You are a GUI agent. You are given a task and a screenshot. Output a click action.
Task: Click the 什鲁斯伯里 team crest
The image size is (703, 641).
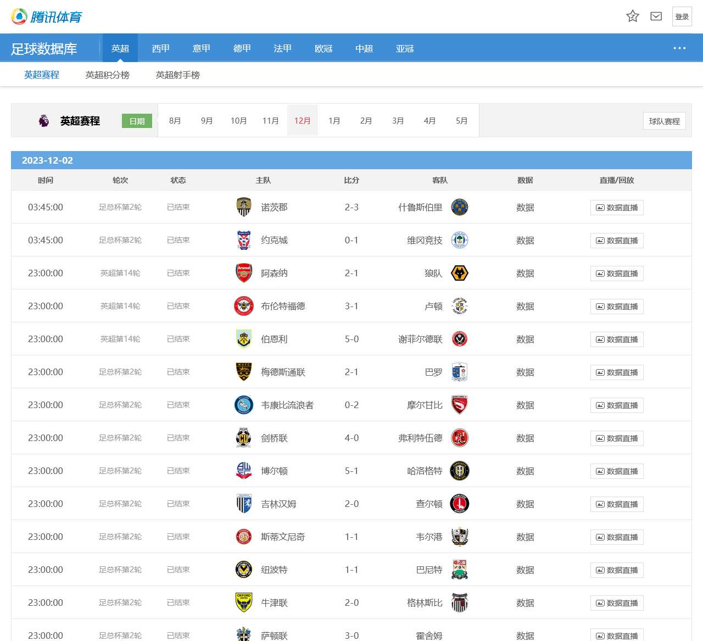(460, 207)
